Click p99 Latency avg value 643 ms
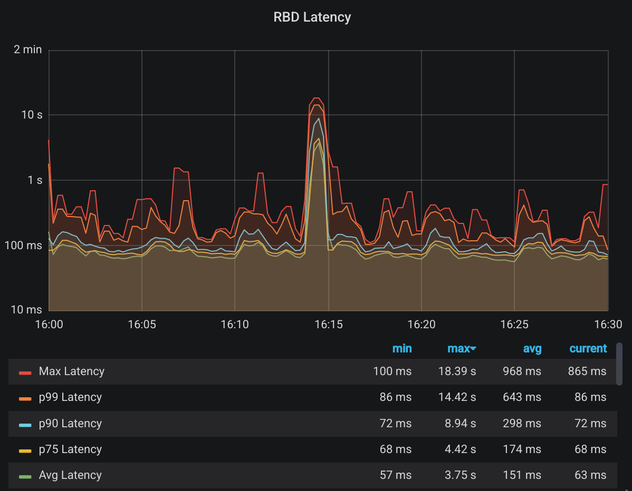The height and width of the screenshot is (491, 632). point(522,397)
